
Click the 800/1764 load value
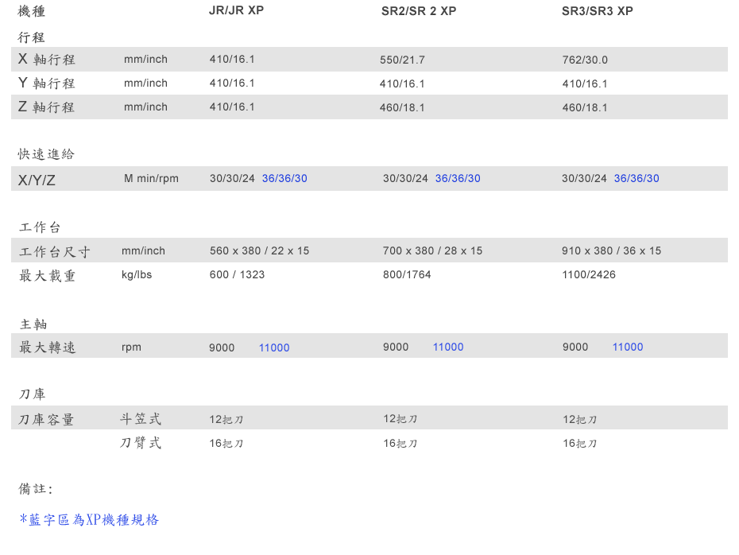(407, 274)
